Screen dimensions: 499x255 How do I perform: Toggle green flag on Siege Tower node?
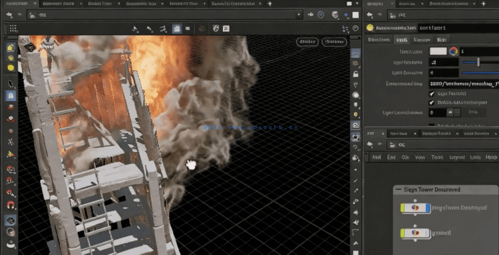click(x=403, y=208)
